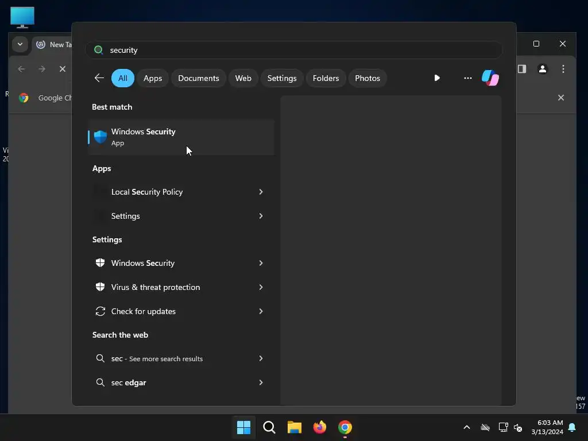Select Apps filter tab
Viewport: 588px width, 441px height.
tap(153, 78)
